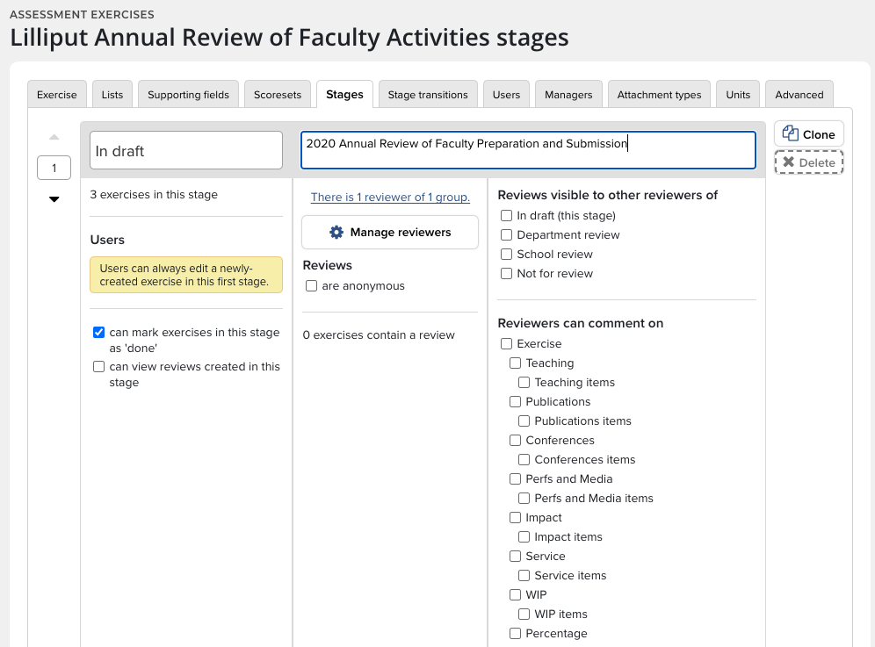The width and height of the screenshot is (875, 647).
Task: Follow 'There is 1 reviewer of 1 group' link
Action: pyautogui.click(x=390, y=198)
